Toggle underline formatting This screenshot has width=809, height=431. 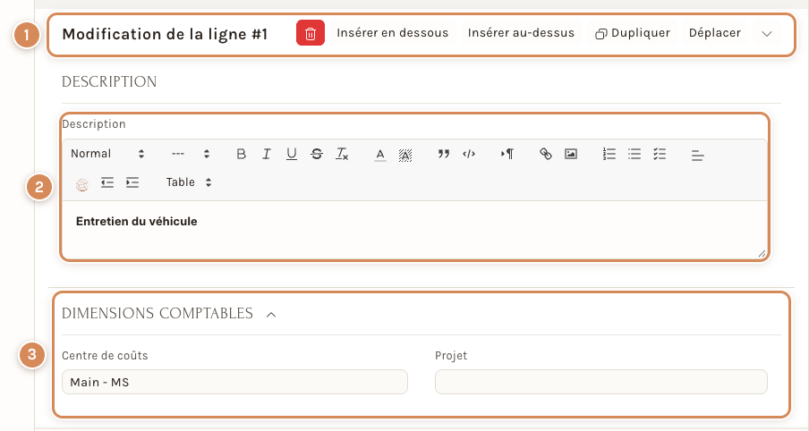point(292,154)
